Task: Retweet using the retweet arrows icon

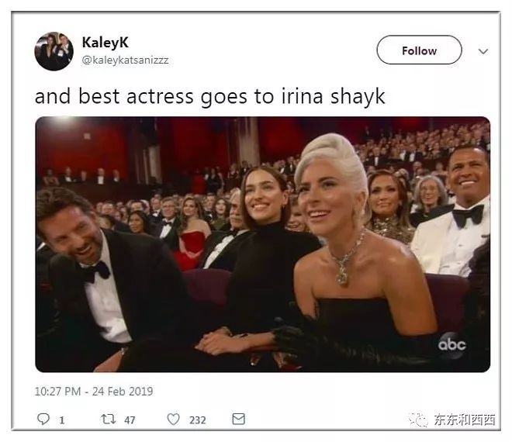Action: (x=108, y=419)
